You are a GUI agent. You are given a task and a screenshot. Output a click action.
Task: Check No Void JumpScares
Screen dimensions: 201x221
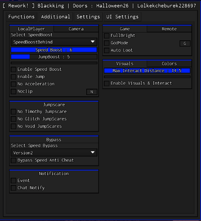pyautogui.click(x=13, y=126)
